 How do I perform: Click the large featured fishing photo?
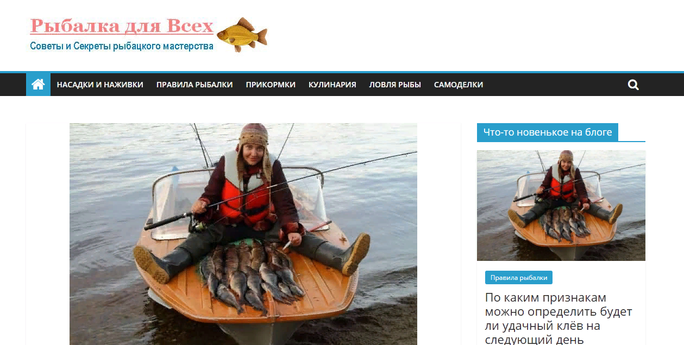click(x=243, y=234)
